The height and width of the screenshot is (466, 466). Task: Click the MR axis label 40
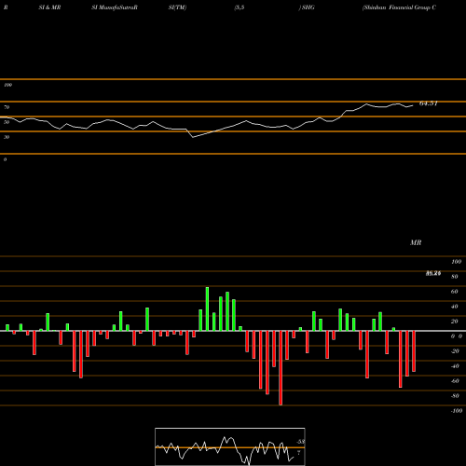coord(455,307)
